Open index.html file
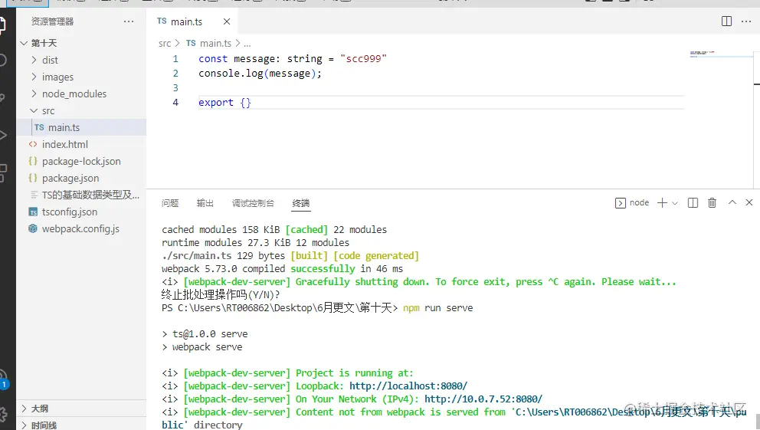 tap(81, 144)
